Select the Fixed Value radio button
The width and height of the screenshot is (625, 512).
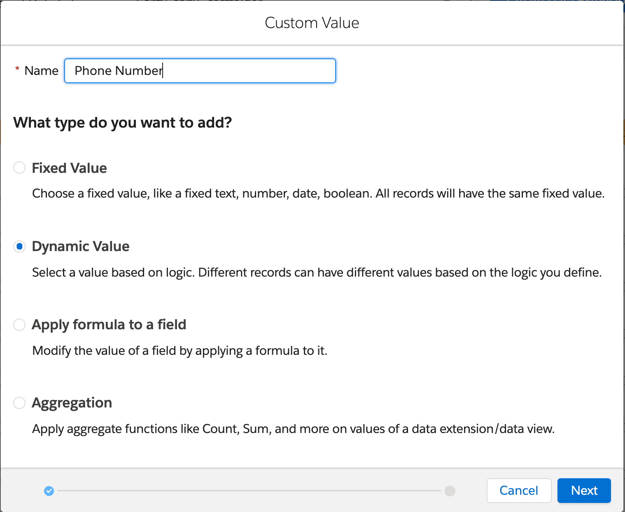tap(19, 168)
